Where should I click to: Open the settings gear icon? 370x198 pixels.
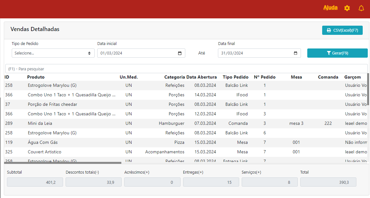pos(347,8)
